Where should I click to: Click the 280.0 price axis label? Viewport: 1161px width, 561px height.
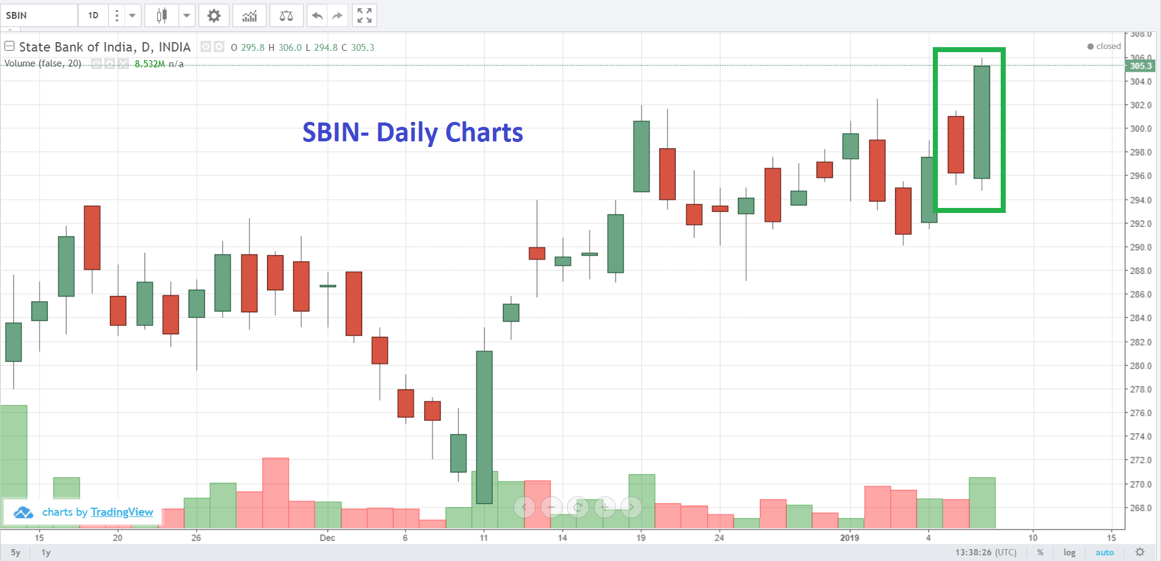coord(1141,366)
